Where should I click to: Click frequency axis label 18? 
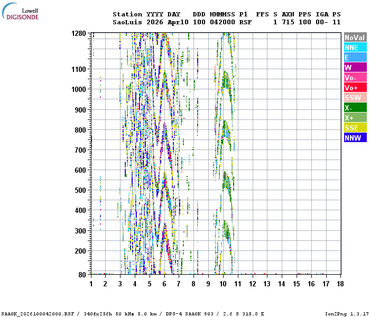click(340, 284)
